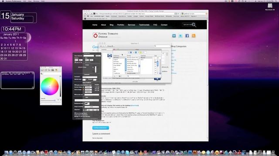Open the Twitter icon on the website
The width and height of the screenshot is (279, 156).
point(180,36)
